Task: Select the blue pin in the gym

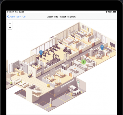Action: click(x=41, y=53)
